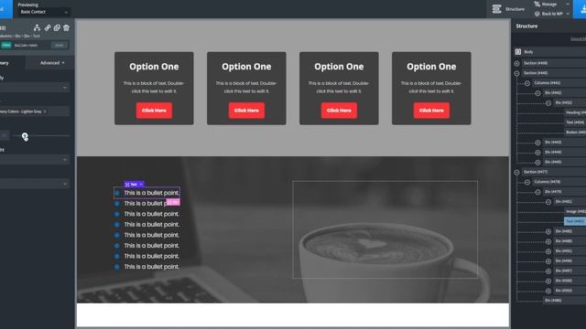Viewport: 586px width, 329px height.
Task: Select Text (#454) row in Structure tree
Action: pyautogui.click(x=575, y=122)
